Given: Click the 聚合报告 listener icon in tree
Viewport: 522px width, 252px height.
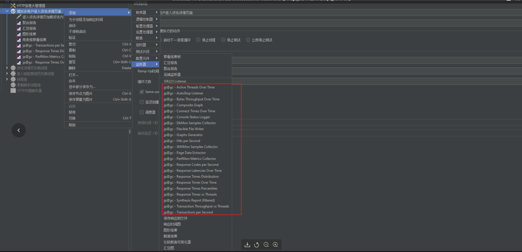Looking at the screenshot, I should pos(19,23).
